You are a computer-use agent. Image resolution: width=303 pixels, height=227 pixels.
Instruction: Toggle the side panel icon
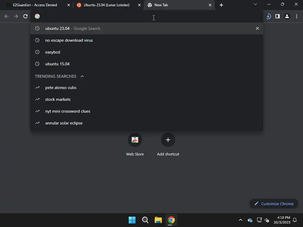click(278, 17)
